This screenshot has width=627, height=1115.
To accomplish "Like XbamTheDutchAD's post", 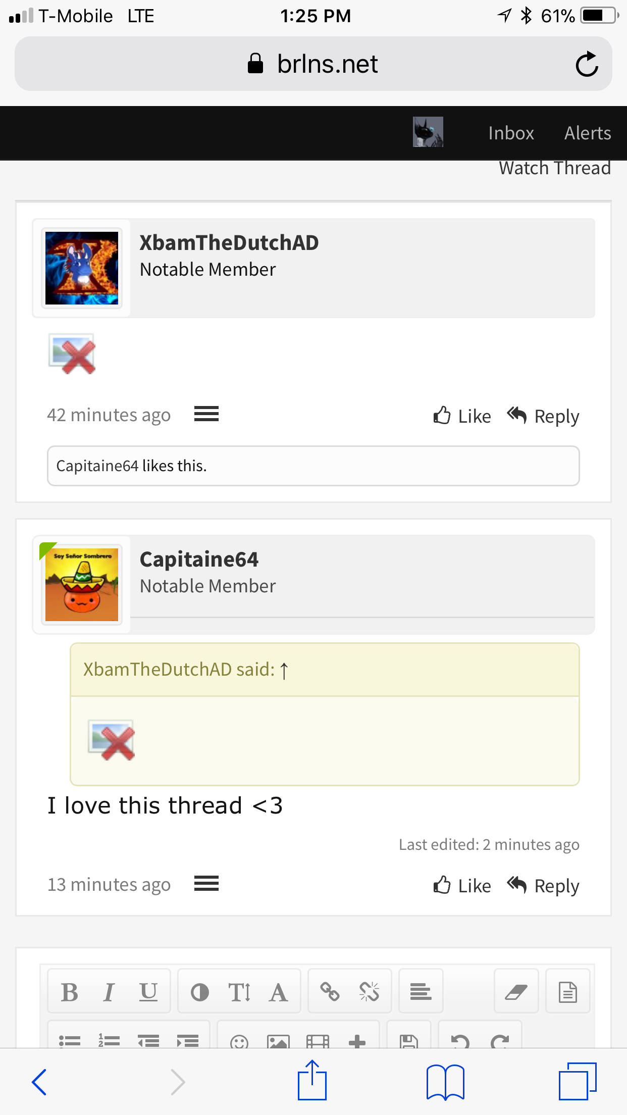I will [x=462, y=416].
